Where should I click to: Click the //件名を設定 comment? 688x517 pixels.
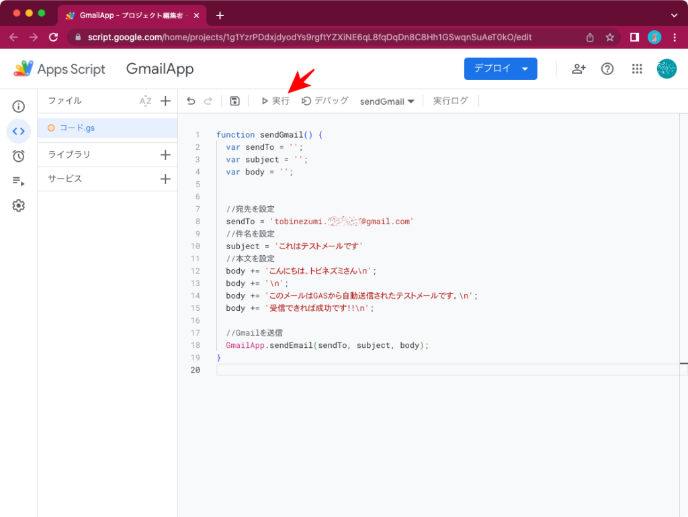(251, 234)
